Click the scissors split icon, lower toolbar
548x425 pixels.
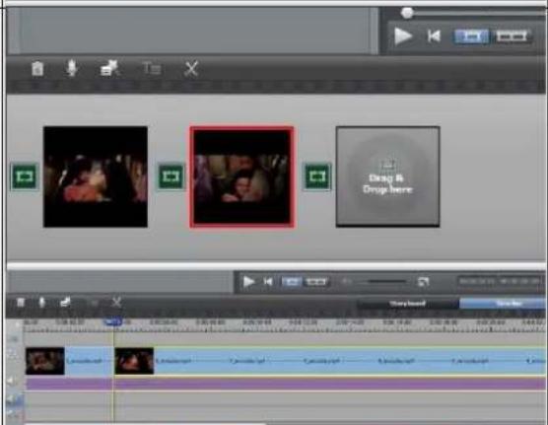click(x=116, y=302)
